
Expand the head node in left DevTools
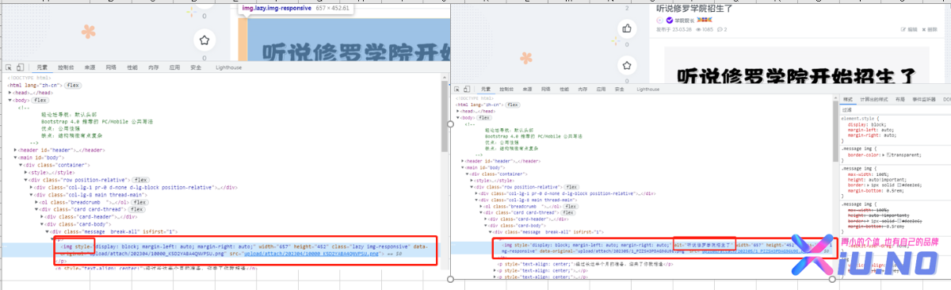click(10, 93)
